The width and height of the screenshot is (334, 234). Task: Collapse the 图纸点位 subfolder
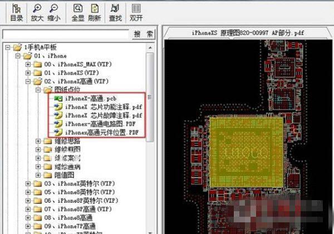tap(38, 90)
